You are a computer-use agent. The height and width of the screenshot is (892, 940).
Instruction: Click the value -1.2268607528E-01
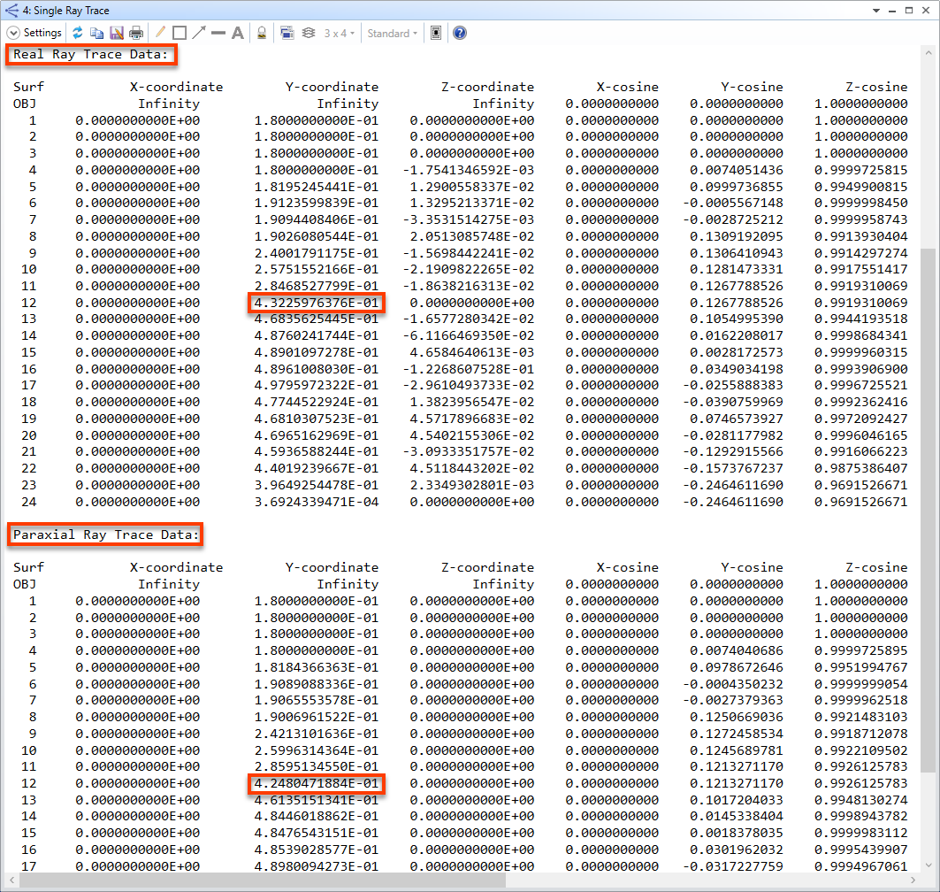pos(468,370)
